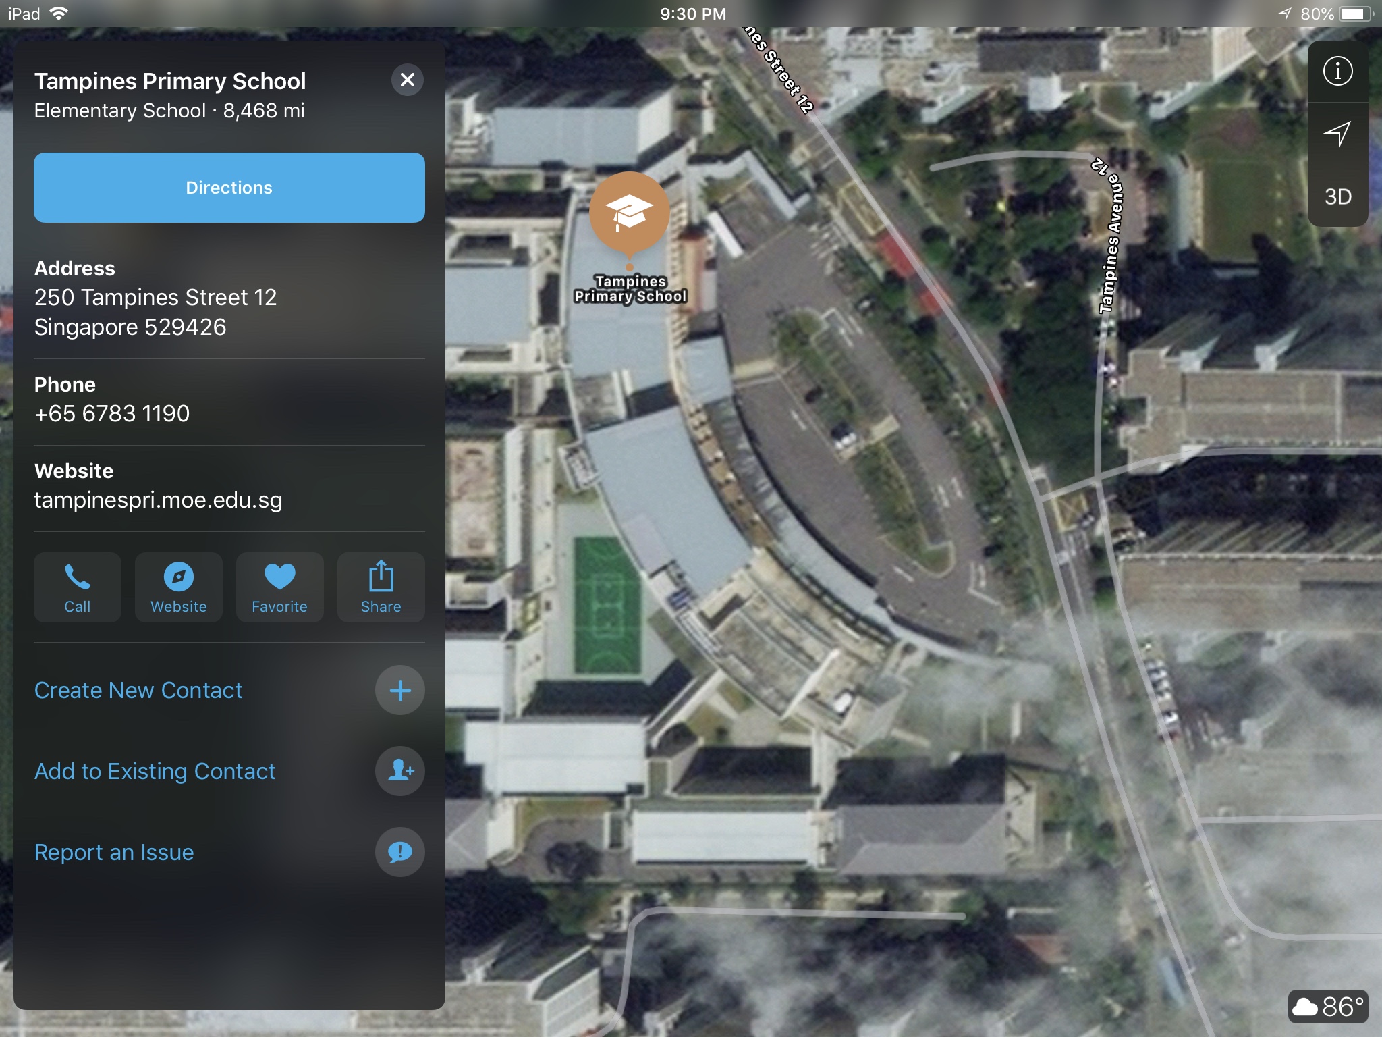
Task: Tap the school graduation cap map pin
Action: coord(630,215)
